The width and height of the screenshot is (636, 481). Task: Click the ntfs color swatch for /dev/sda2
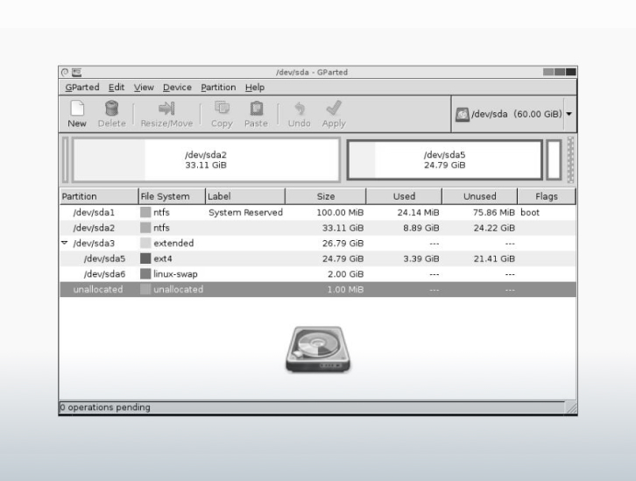click(x=145, y=228)
